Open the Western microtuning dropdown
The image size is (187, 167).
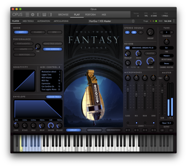(166, 56)
